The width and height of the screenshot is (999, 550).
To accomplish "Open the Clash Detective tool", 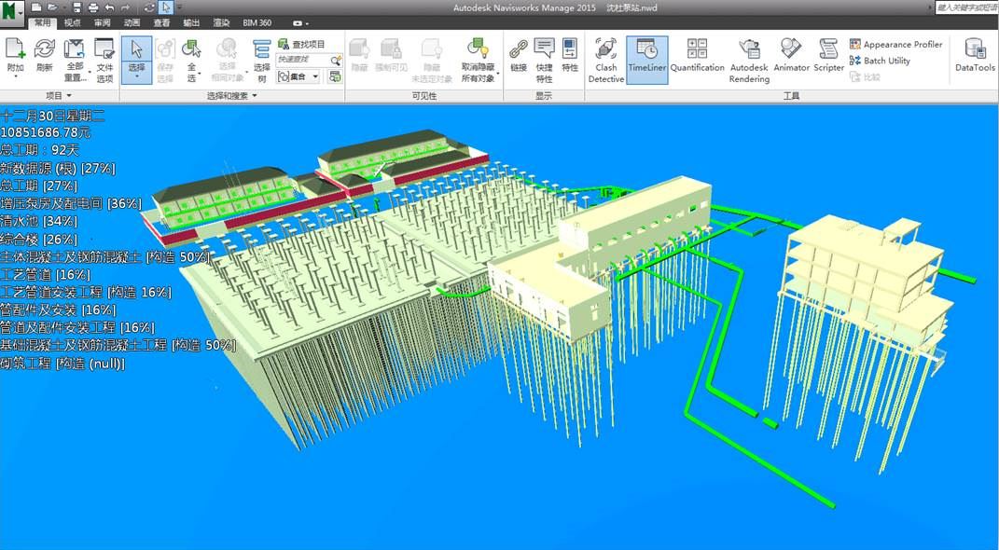I will click(605, 59).
